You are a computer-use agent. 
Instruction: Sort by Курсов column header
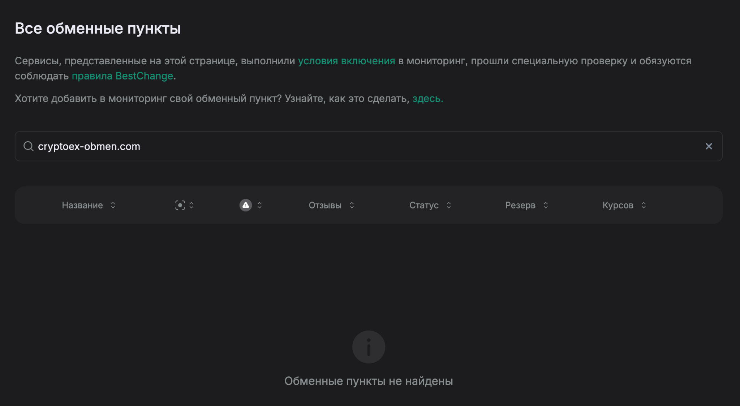618,205
